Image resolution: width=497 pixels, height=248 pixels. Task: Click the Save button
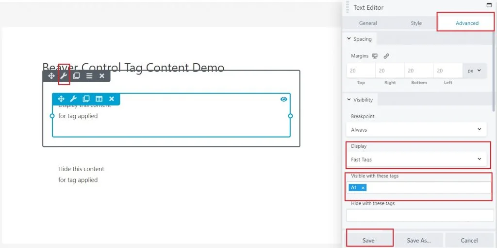pyautogui.click(x=368, y=240)
